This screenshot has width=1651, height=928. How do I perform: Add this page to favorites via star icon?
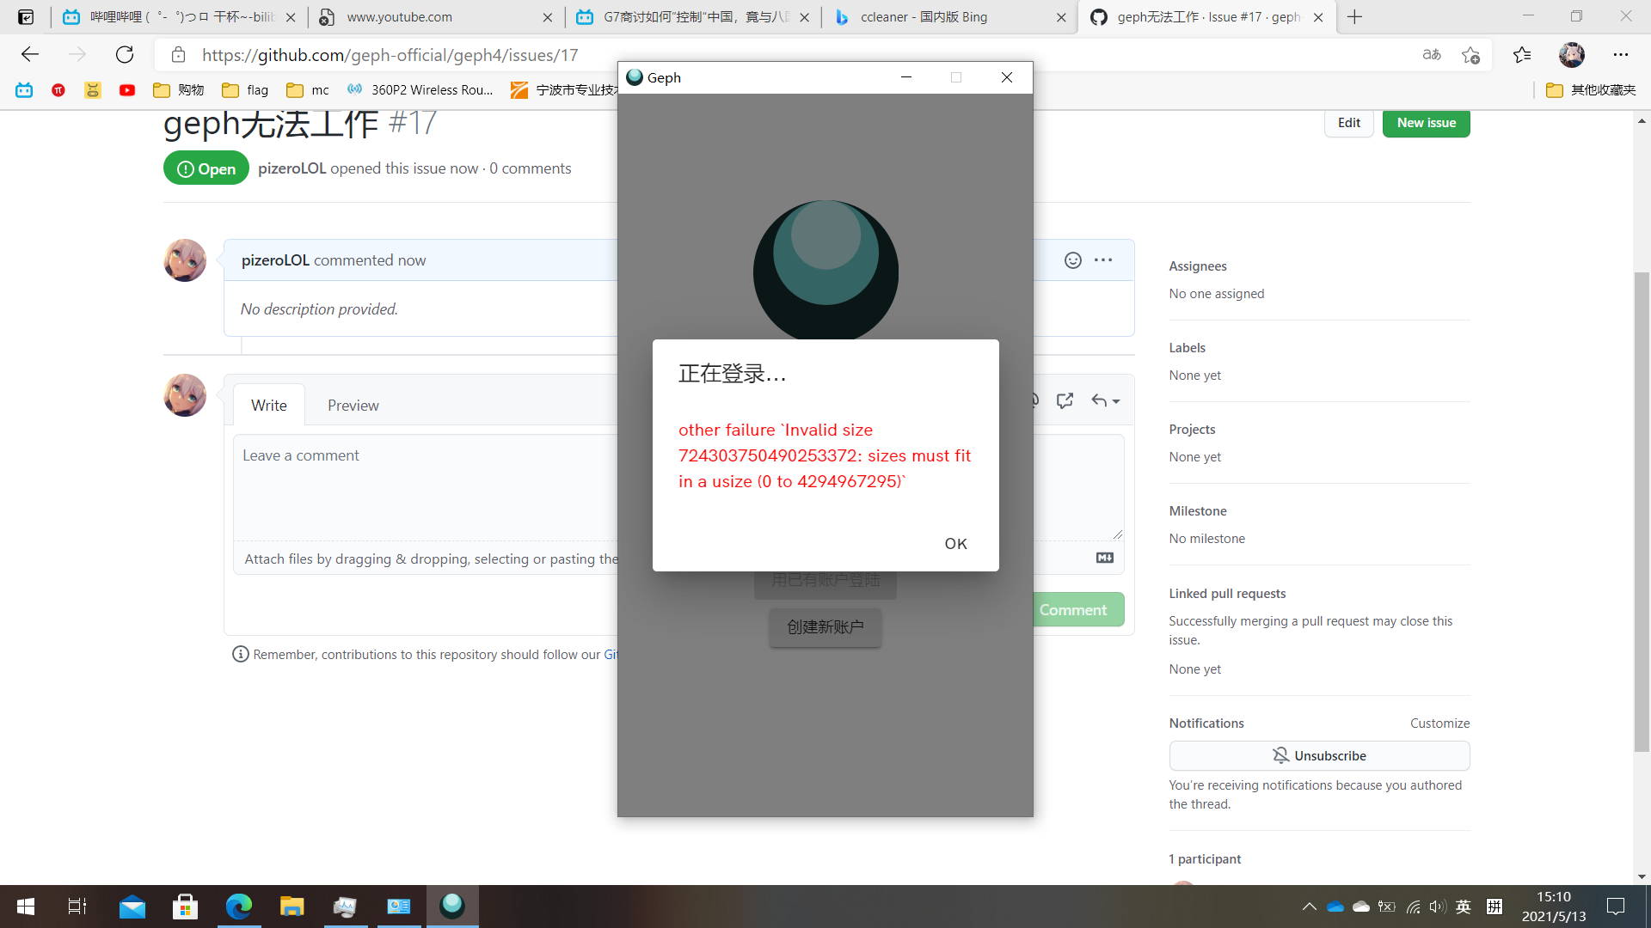click(1470, 54)
